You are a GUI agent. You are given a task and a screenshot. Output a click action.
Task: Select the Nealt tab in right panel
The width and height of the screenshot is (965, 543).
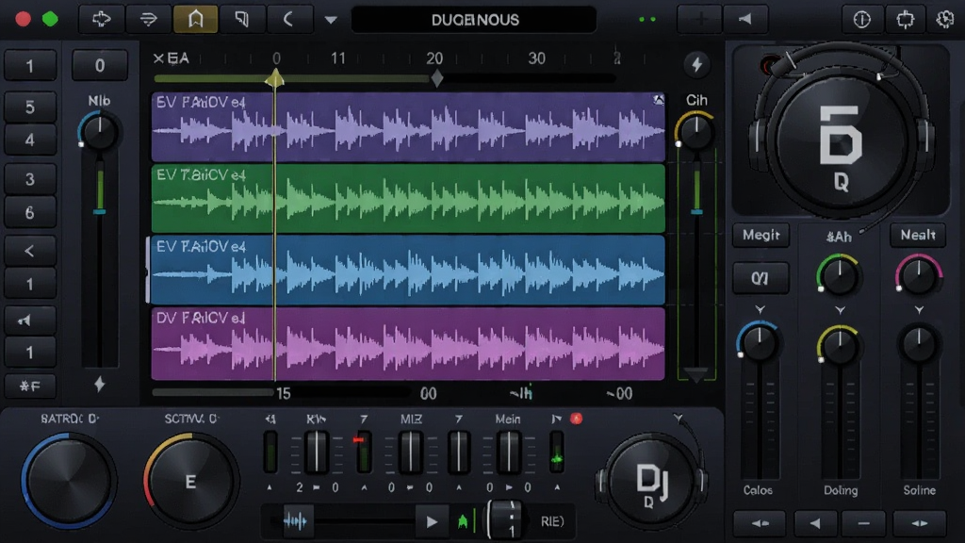[x=918, y=235]
